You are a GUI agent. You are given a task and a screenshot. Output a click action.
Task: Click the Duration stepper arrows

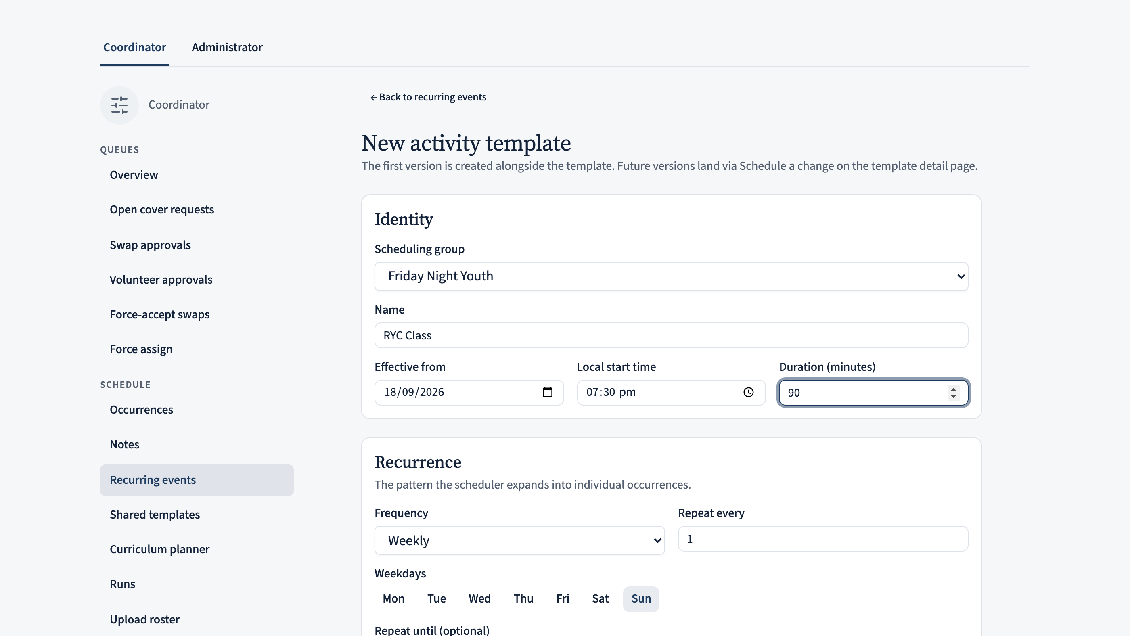[953, 392]
